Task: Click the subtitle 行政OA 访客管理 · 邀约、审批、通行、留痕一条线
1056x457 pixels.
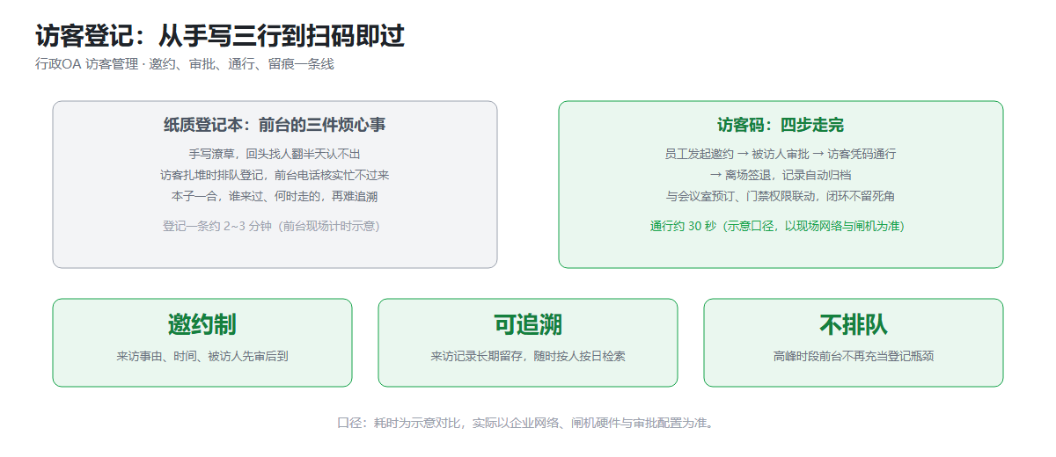Action: [x=185, y=64]
